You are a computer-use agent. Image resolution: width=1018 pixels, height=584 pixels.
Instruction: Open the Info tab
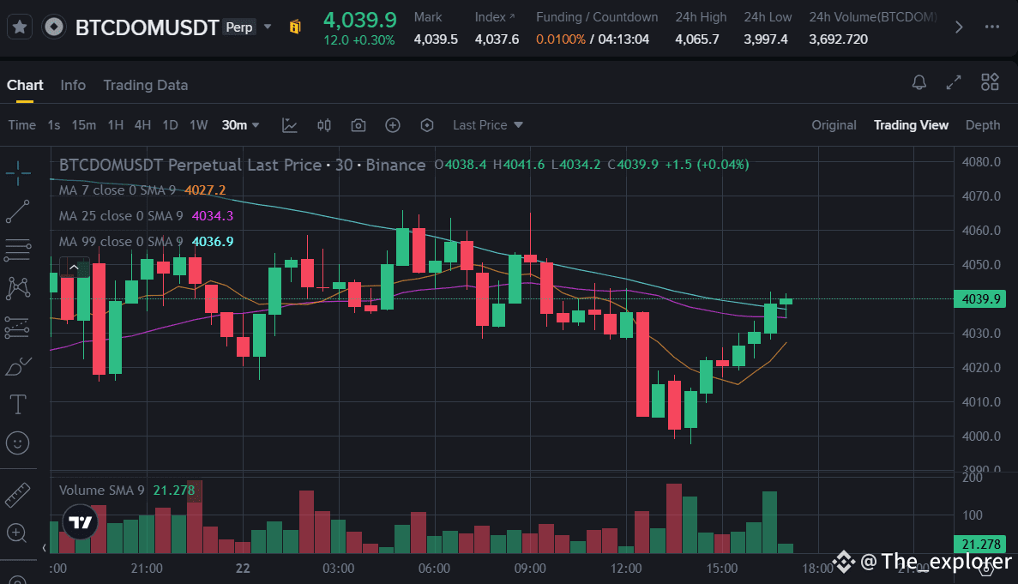pyautogui.click(x=73, y=85)
